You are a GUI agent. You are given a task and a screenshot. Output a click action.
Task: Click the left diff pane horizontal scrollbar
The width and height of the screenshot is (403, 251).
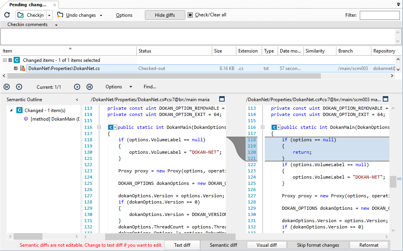point(171,236)
